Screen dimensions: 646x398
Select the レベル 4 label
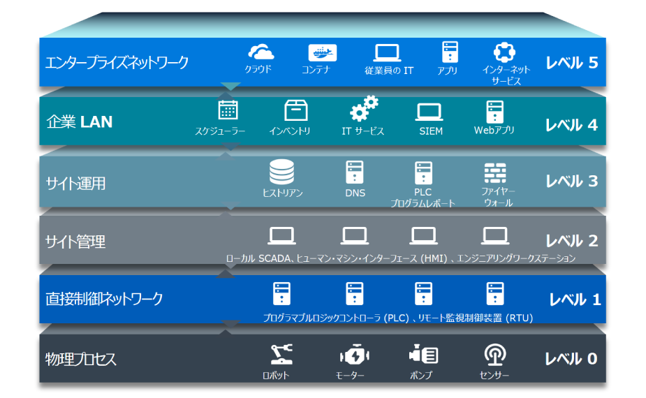pyautogui.click(x=571, y=125)
